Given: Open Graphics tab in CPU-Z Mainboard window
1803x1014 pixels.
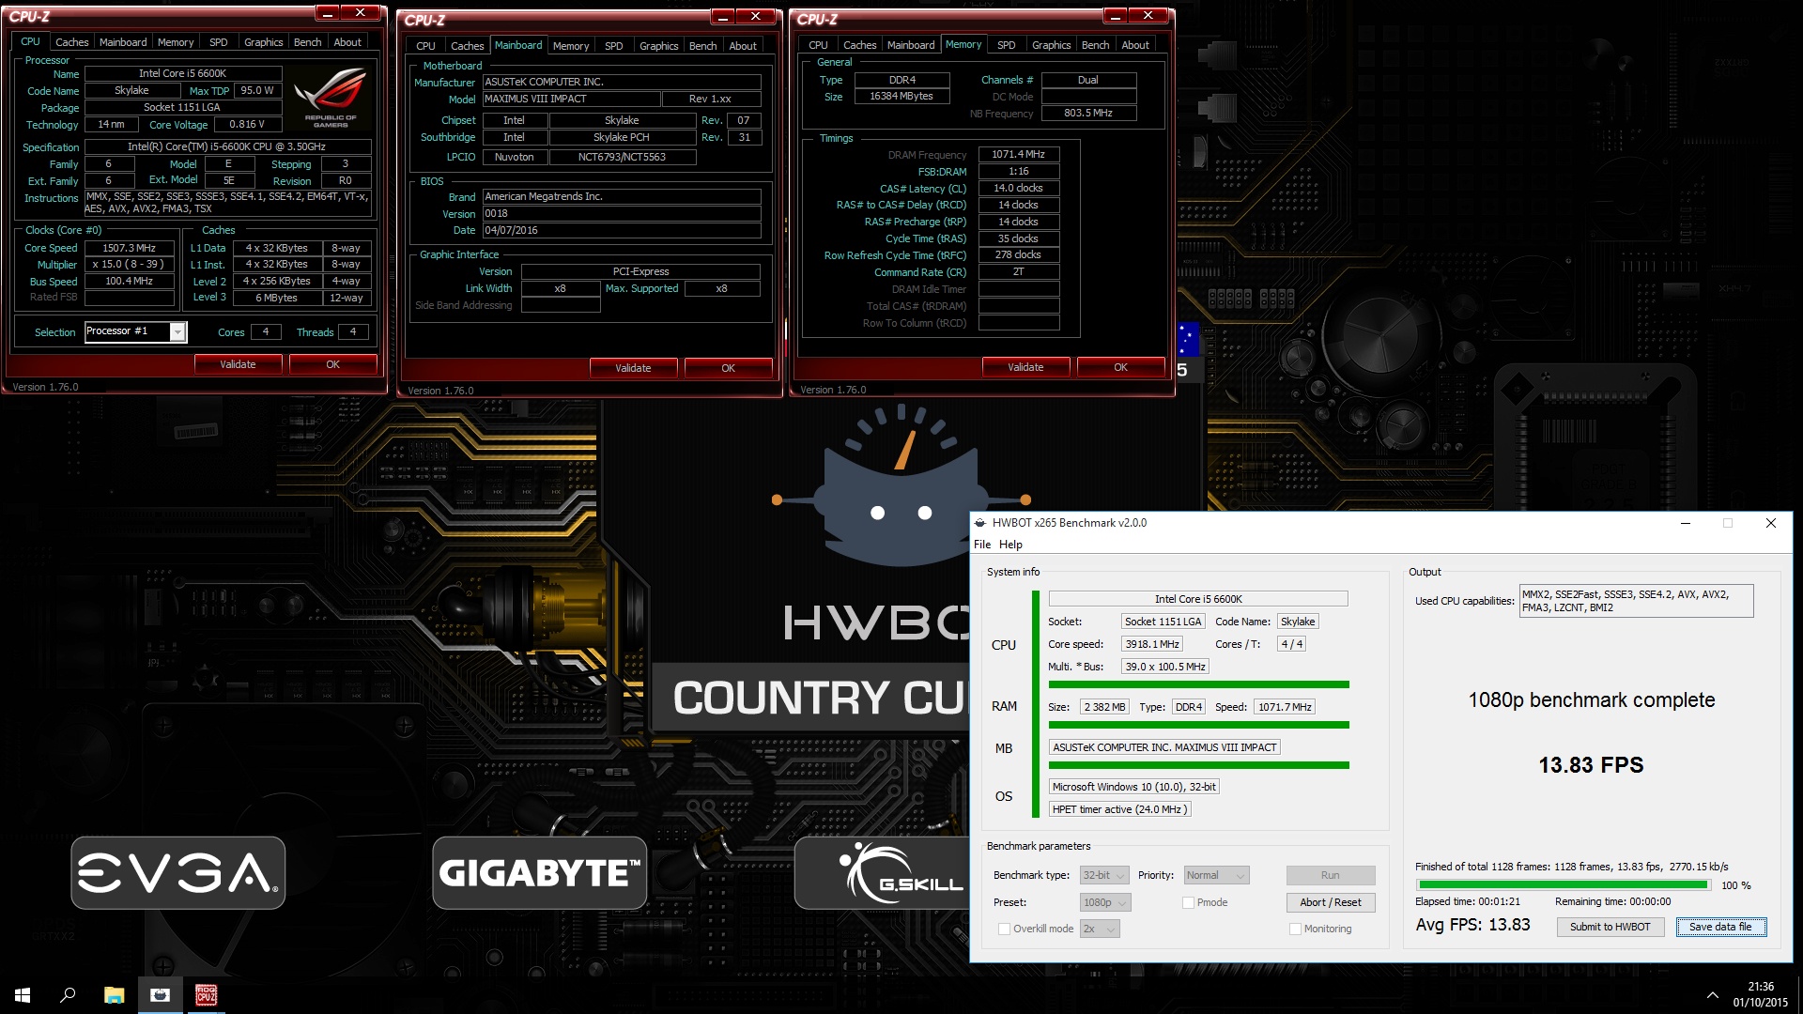Looking at the screenshot, I should (x=658, y=46).
